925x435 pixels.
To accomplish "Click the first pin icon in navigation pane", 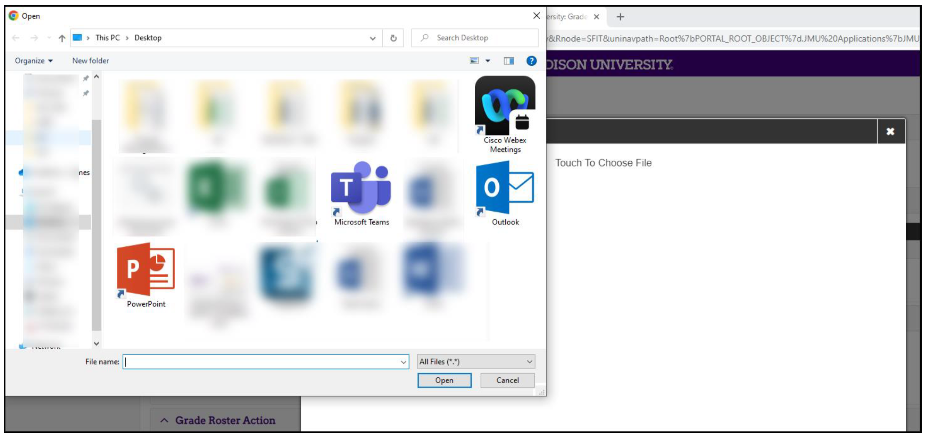I will pyautogui.click(x=86, y=78).
